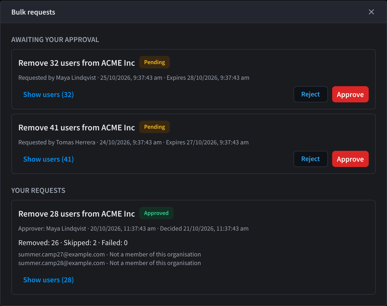This screenshot has height=306, width=387.
Task: Click the 'Approver: Maya Lindqvist' details line
Action: [x=133, y=229]
